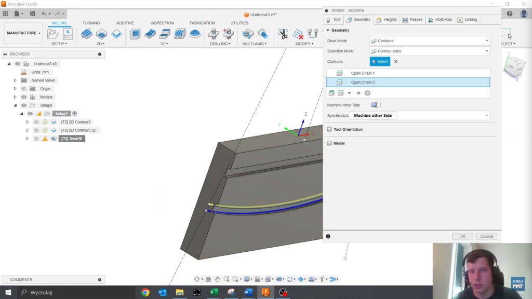Click the Select button next to Contours
The height and width of the screenshot is (299, 532).
[x=380, y=61]
